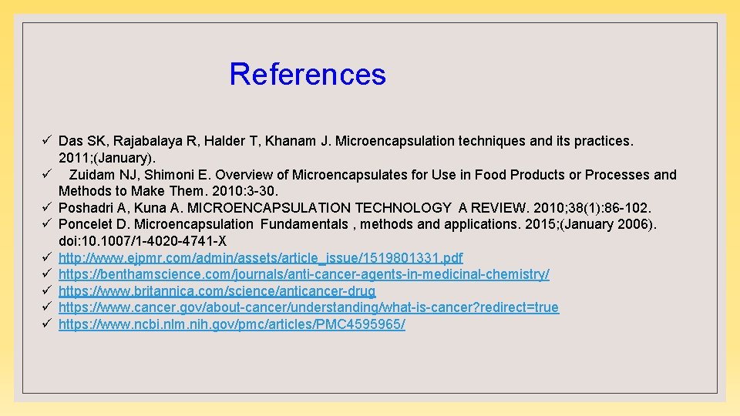The image size is (740, 416).
Task: Select the Das SK, Rajabalaya R citation text
Action: click(x=346, y=141)
